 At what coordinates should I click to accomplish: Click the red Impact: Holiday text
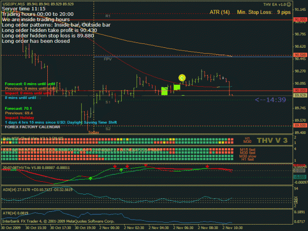point(19,118)
